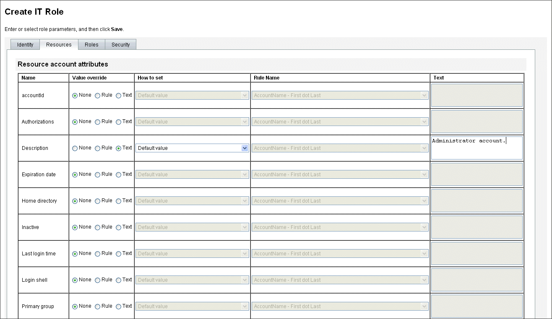This screenshot has height=319, width=552.
Task: Expand How to set dropdown for Home directory
Action: click(x=192, y=201)
